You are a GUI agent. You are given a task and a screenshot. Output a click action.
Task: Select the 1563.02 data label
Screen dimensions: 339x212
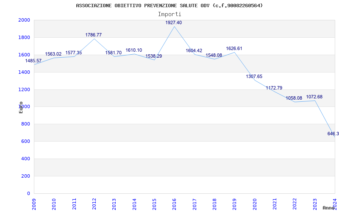click(x=53, y=54)
